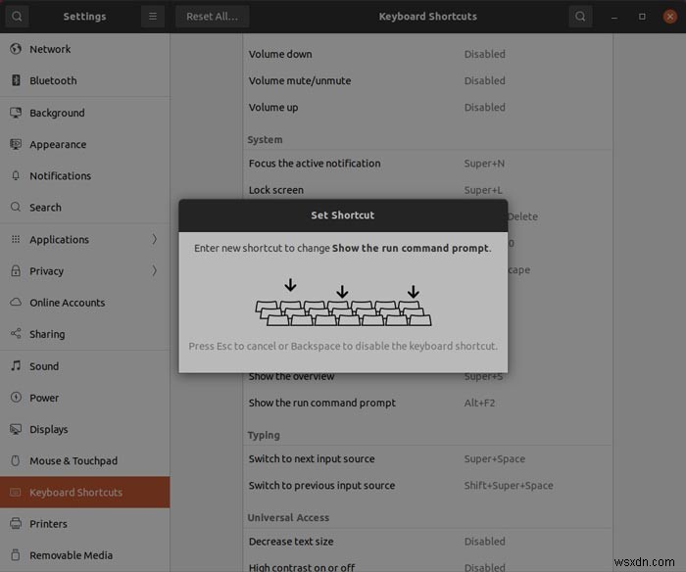Click the Displays icon in the sidebar
686x572 pixels.
(16, 429)
